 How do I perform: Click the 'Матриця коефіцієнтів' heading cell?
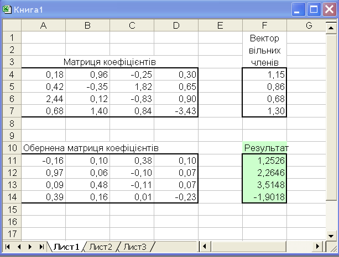pos(109,62)
